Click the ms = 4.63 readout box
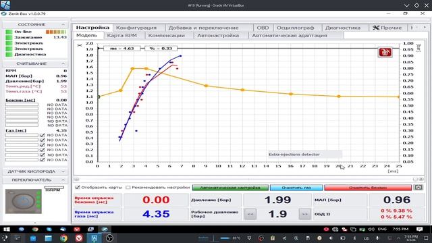The height and width of the screenshot is (243, 432). coord(122,49)
